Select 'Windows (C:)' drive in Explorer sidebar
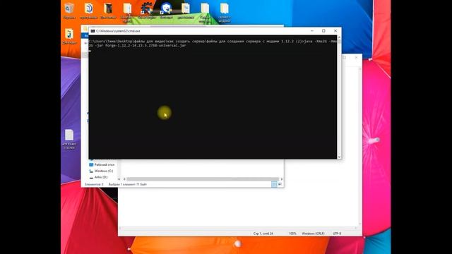The image size is (452, 254). pyautogui.click(x=101, y=171)
